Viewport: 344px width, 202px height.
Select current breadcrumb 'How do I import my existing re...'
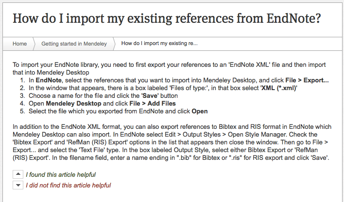pos(159,43)
